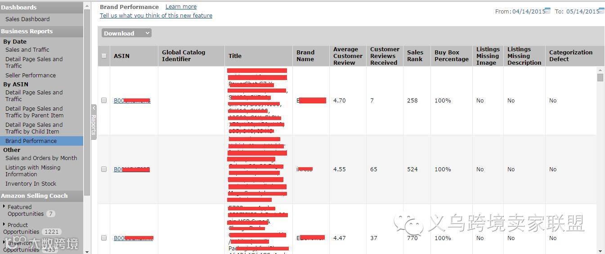Viewport: 605px width, 254px height.
Task: Click Tell us what you think link
Action: pyautogui.click(x=156, y=15)
